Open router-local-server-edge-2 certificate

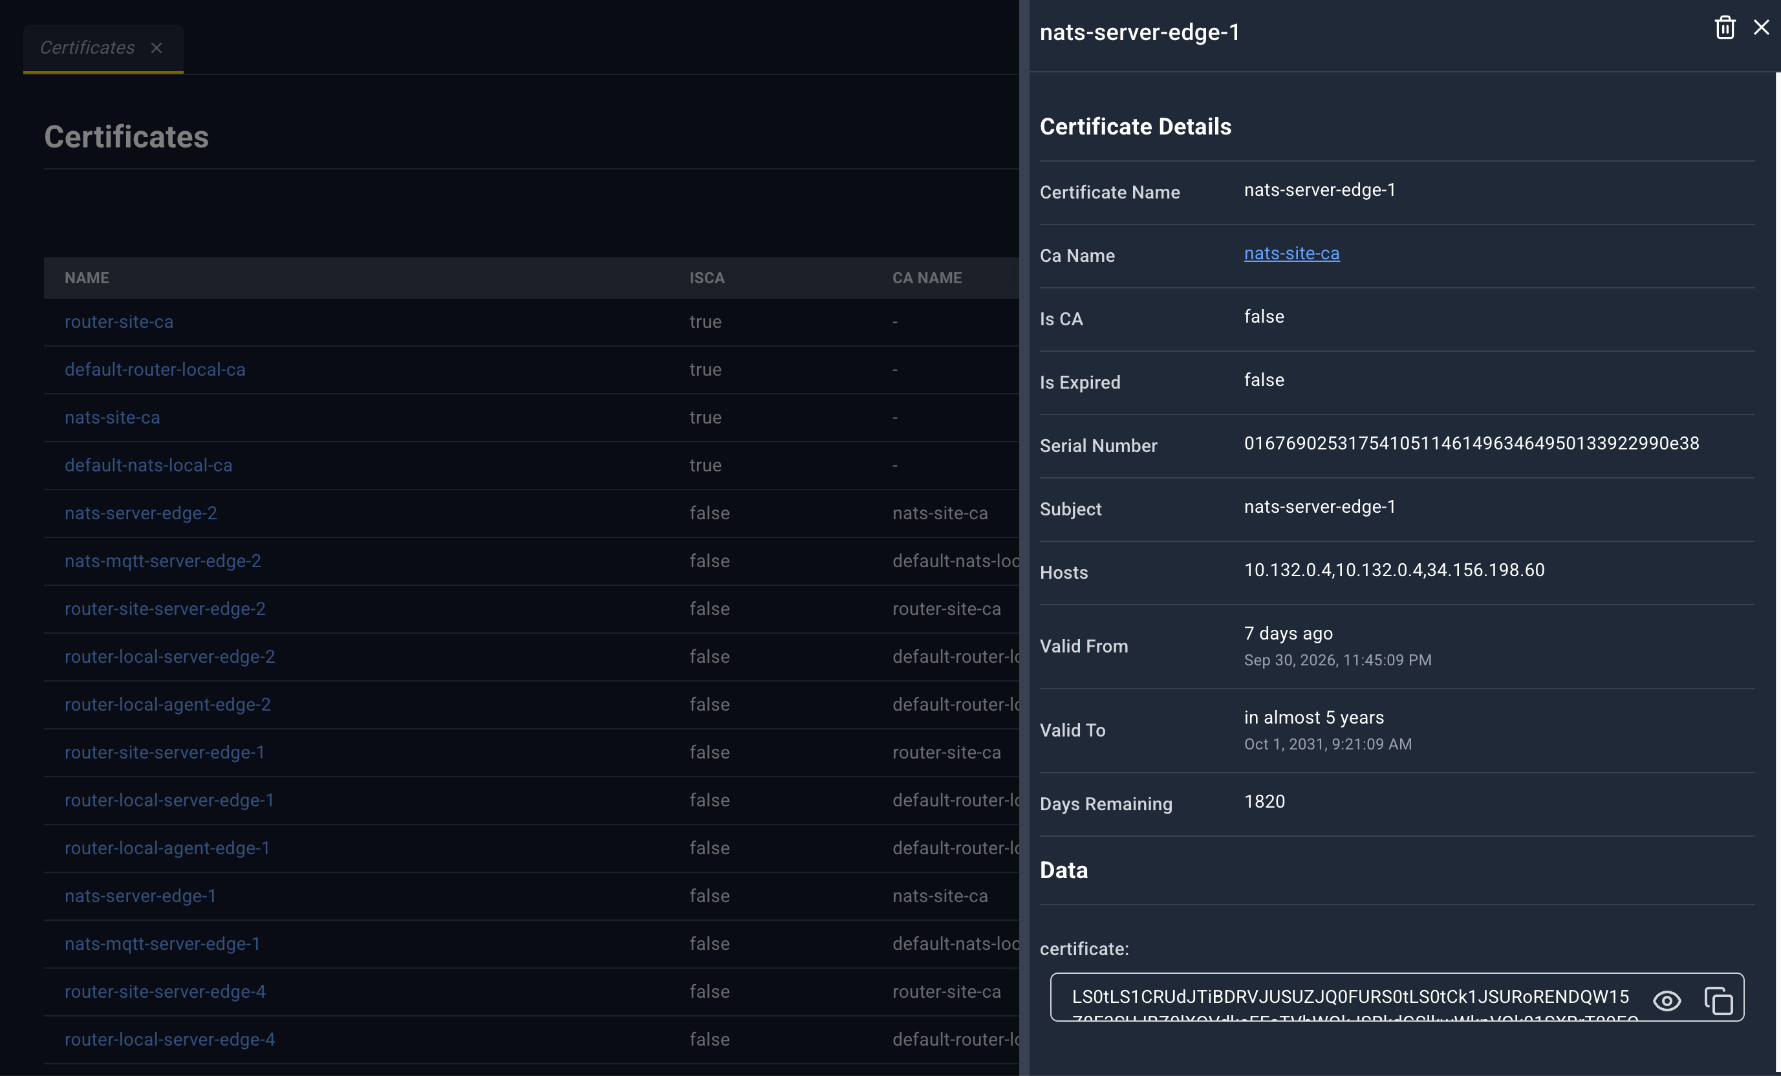[x=169, y=656]
